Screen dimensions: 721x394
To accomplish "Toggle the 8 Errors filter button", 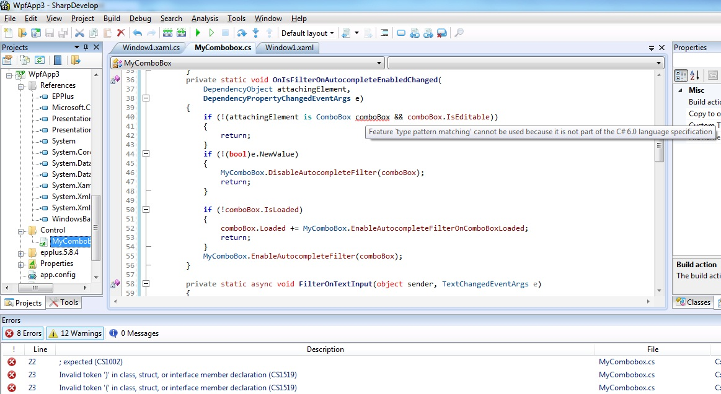I will point(23,333).
